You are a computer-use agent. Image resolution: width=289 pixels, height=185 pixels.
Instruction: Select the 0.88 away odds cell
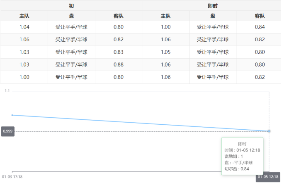[x=119, y=65]
